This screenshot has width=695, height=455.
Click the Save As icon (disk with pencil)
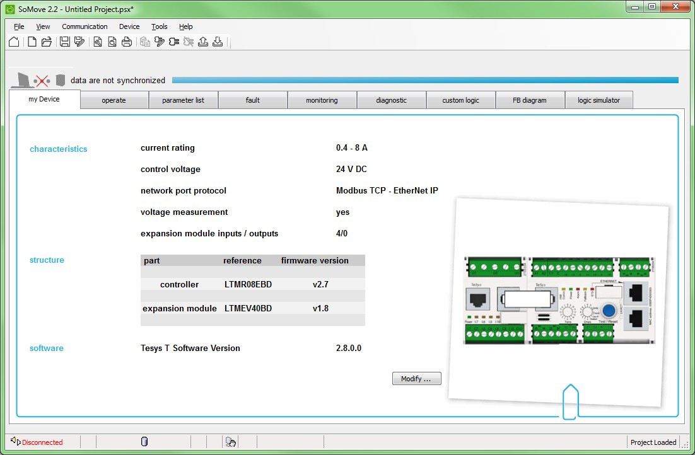point(80,42)
